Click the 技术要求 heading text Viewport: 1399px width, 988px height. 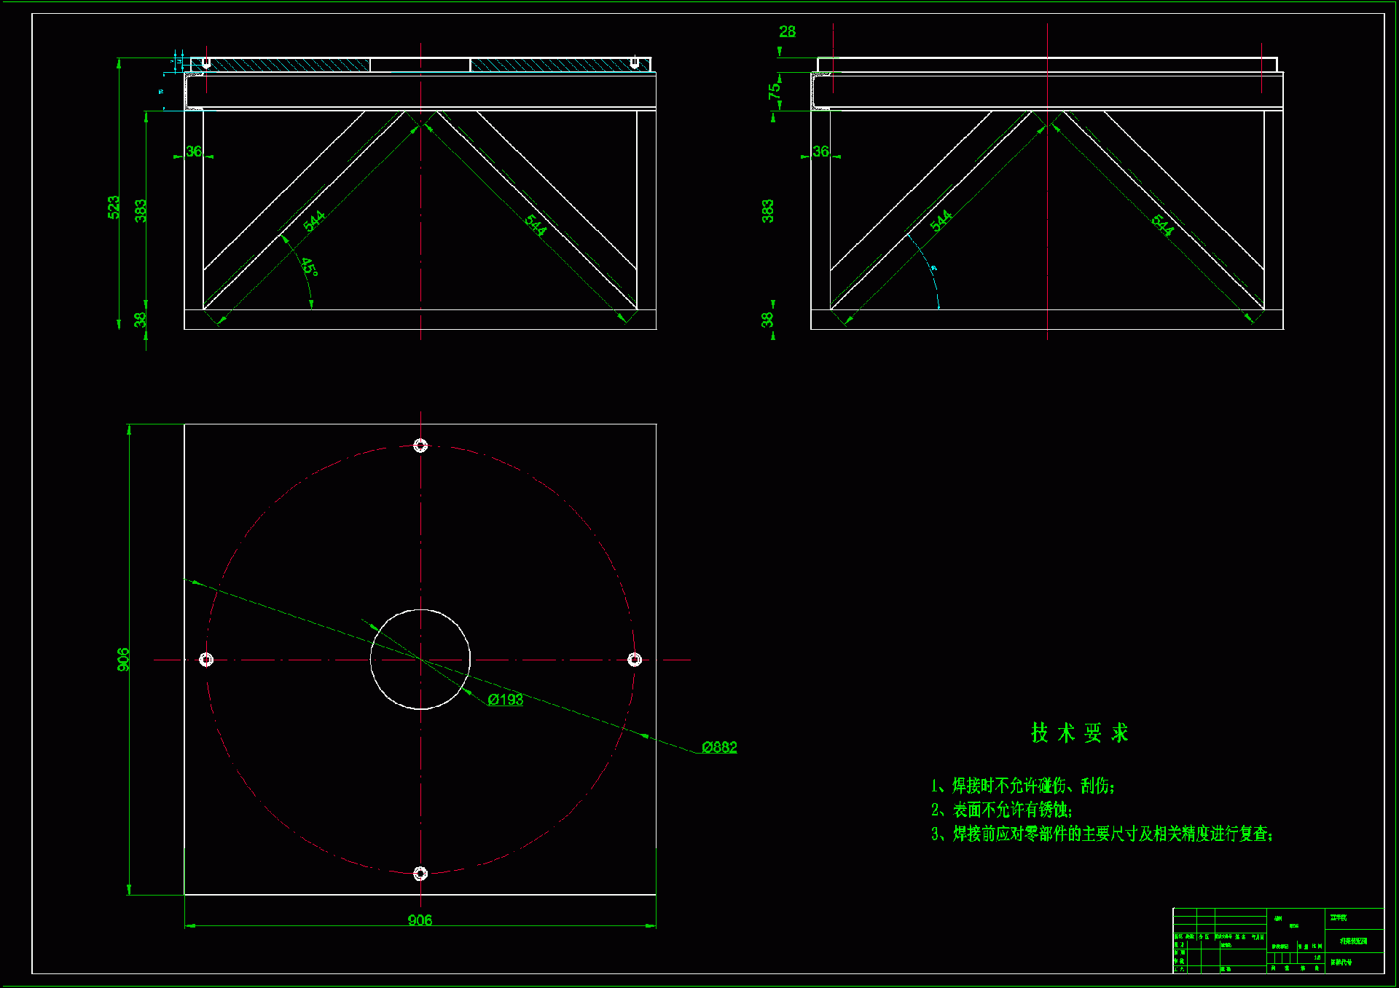click(x=1079, y=733)
